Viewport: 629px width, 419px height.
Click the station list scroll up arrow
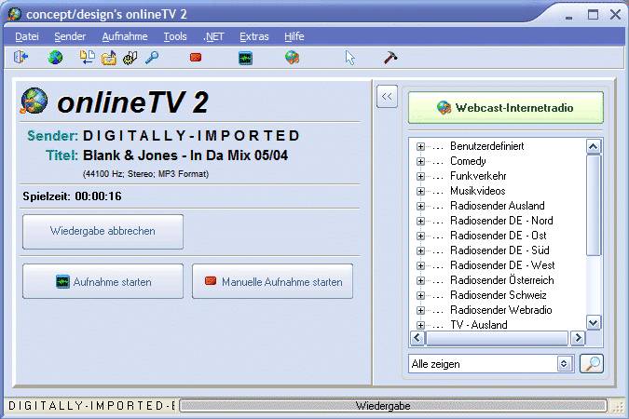tap(594, 146)
